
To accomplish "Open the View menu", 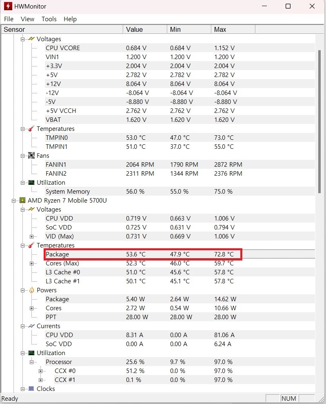I will [x=27, y=19].
